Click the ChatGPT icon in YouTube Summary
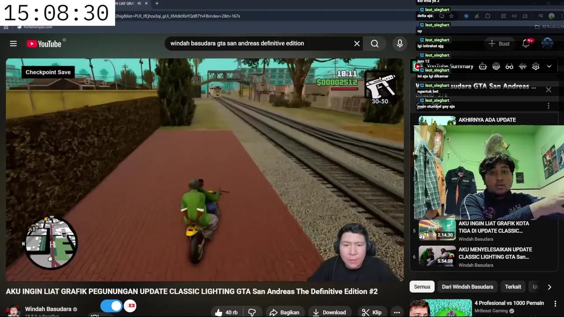The height and width of the screenshot is (317, 564). point(496,66)
